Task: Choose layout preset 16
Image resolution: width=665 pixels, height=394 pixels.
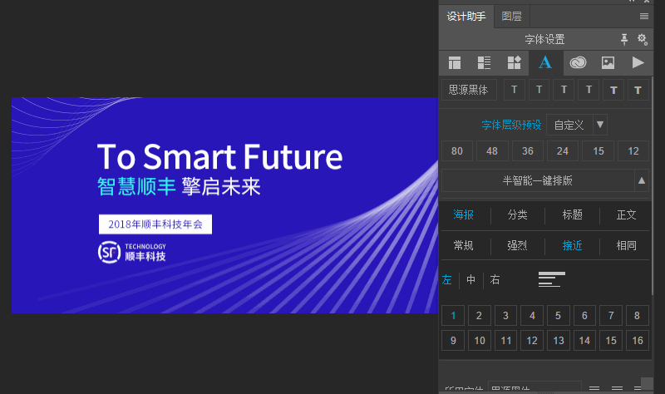Action: click(x=637, y=341)
